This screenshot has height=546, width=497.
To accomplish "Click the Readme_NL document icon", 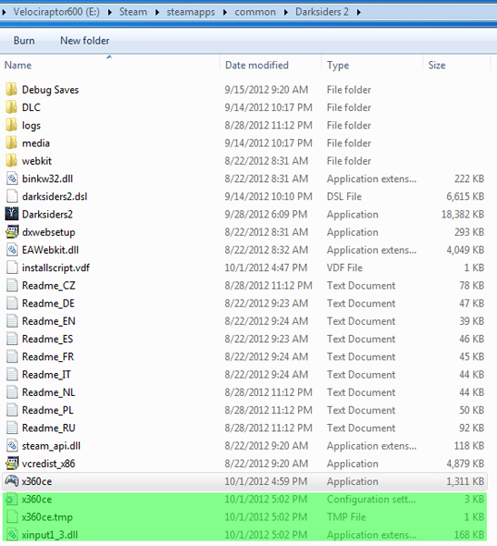I will [x=12, y=392].
